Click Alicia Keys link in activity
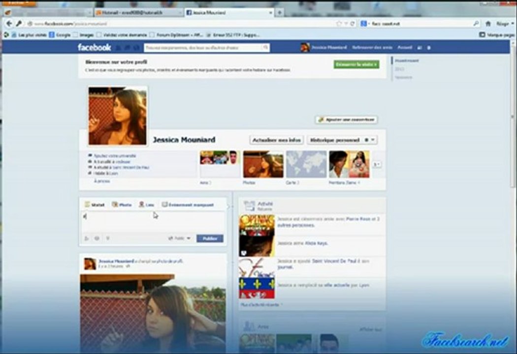 [316, 243]
